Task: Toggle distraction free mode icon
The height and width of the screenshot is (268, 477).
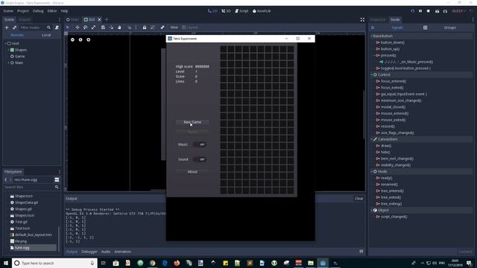Action: (362, 19)
